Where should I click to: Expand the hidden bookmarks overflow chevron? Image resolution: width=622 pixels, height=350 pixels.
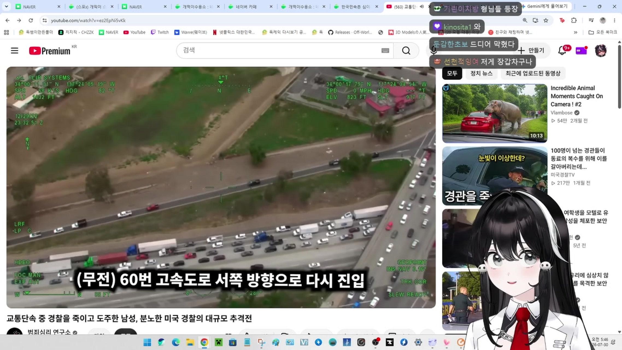tap(576, 32)
